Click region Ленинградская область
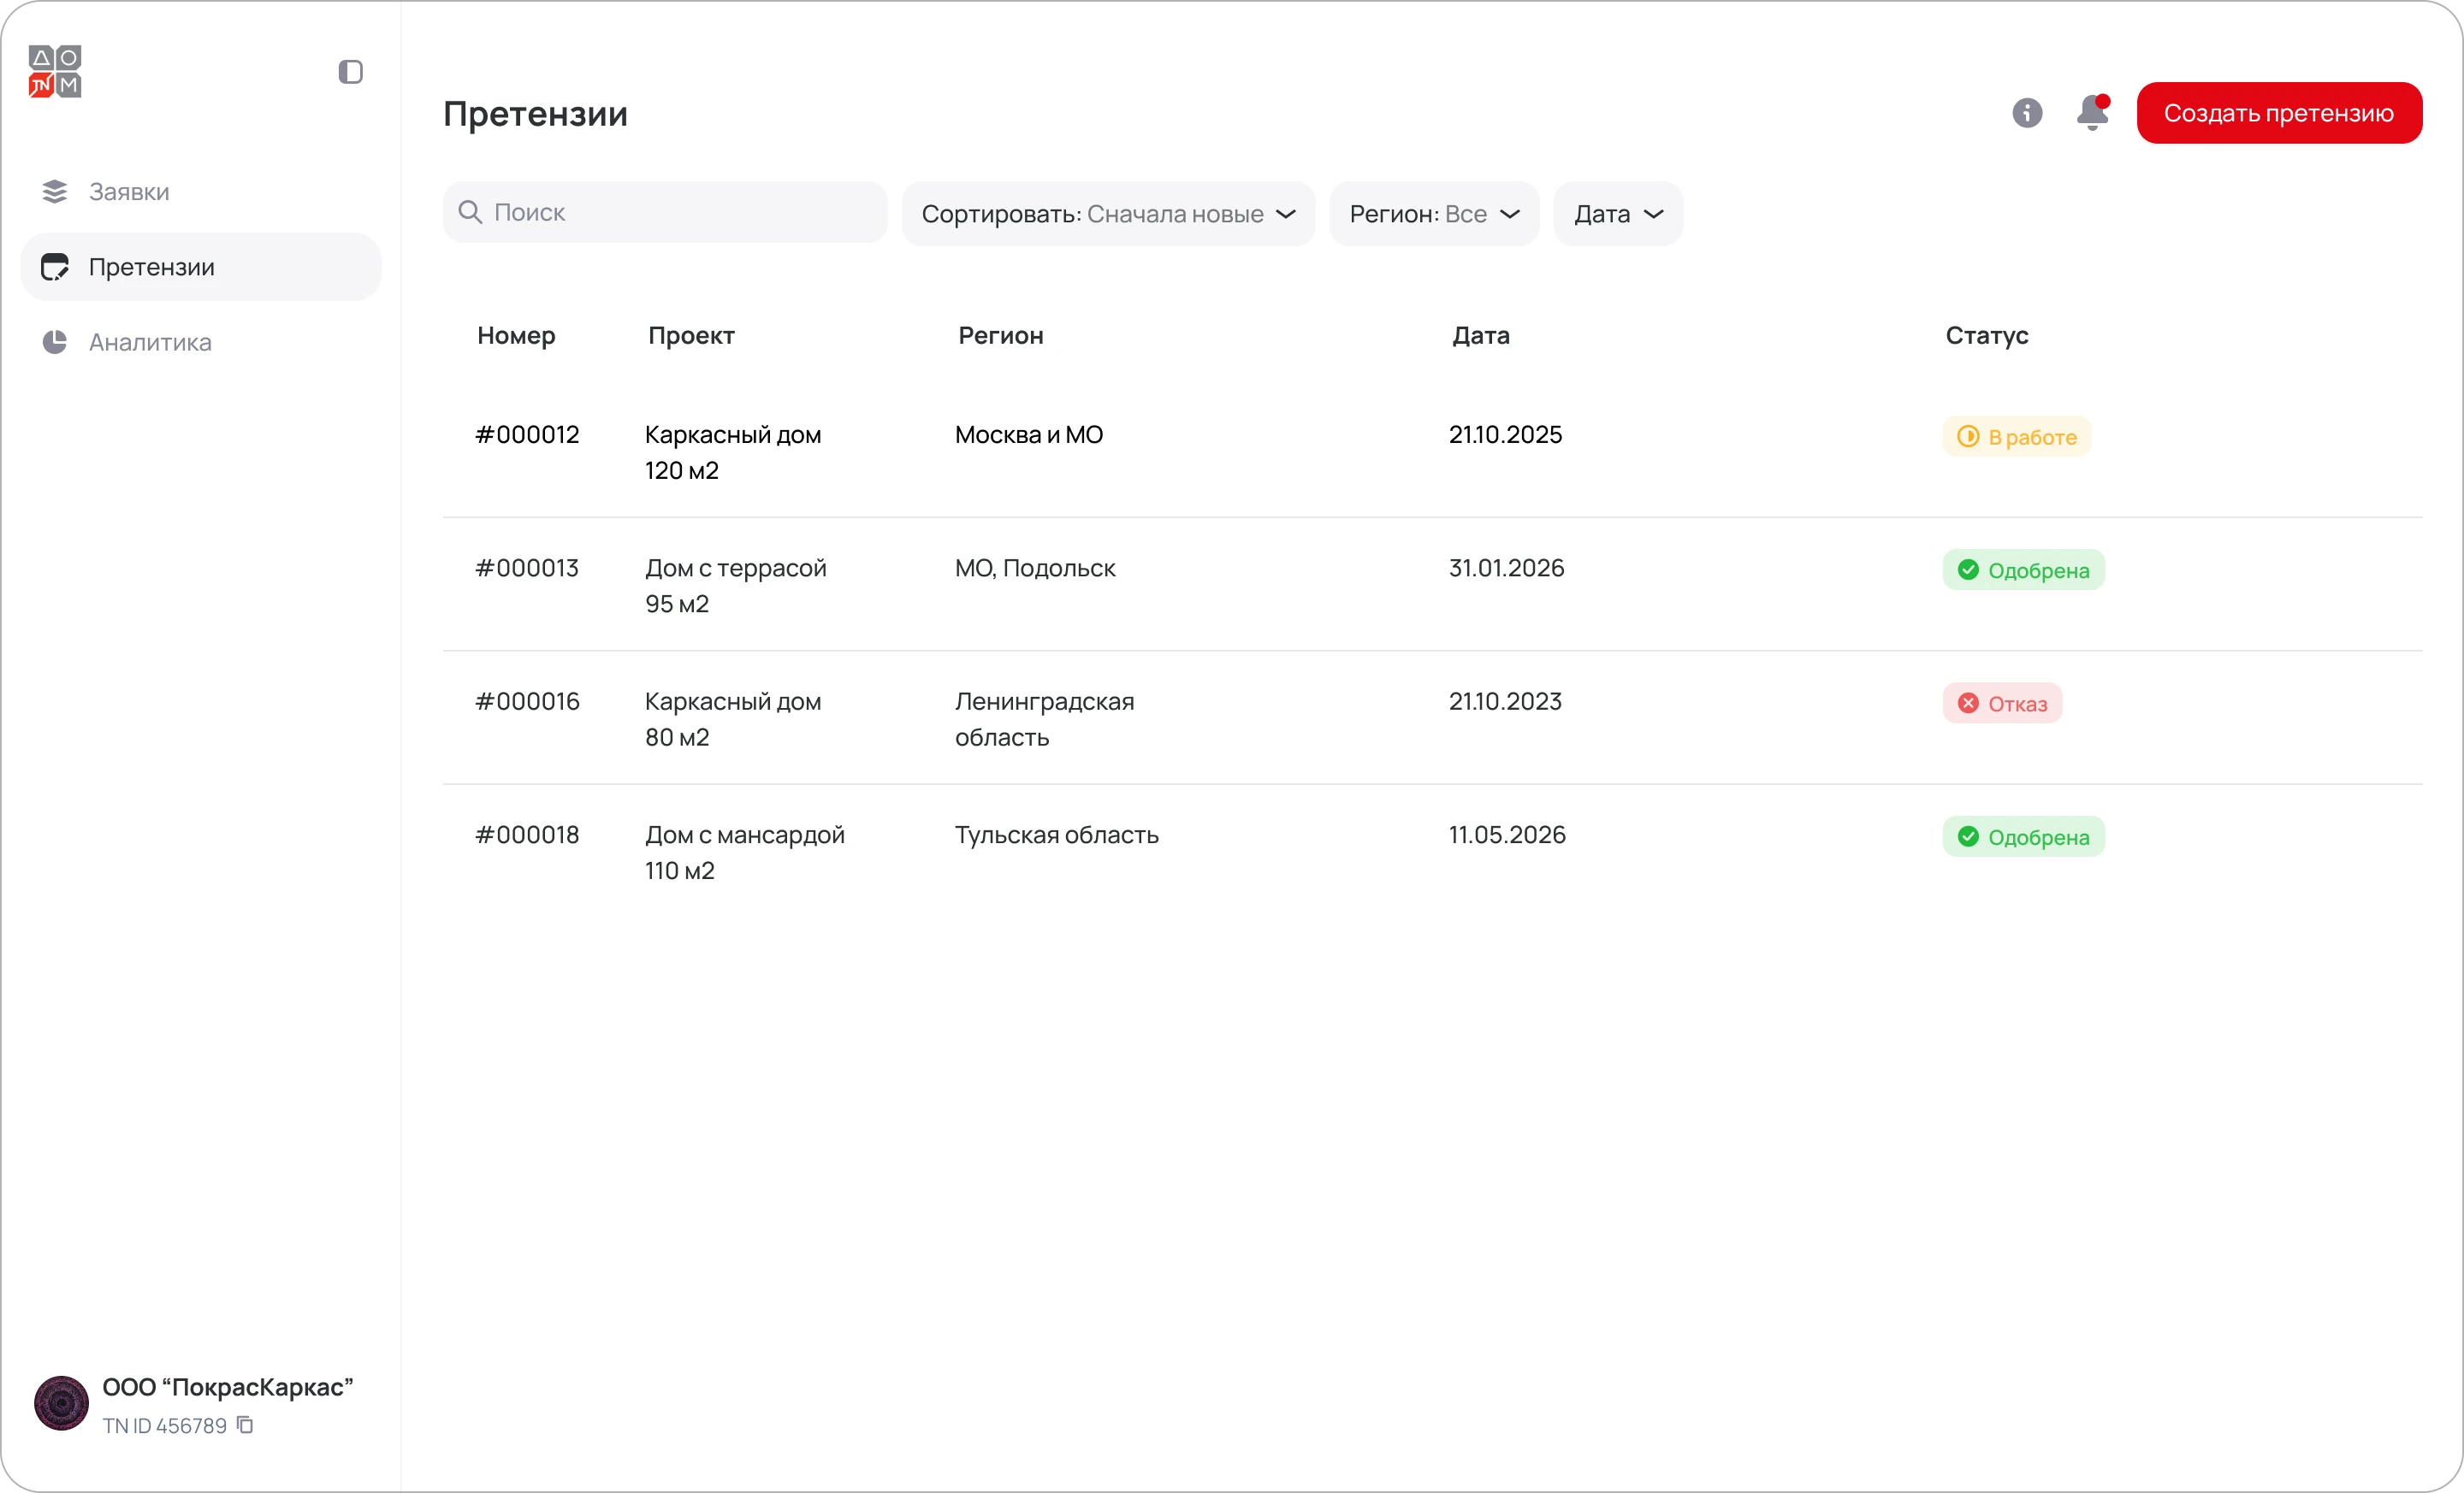This screenshot has height=1493, width=2464. pyautogui.click(x=1045, y=719)
